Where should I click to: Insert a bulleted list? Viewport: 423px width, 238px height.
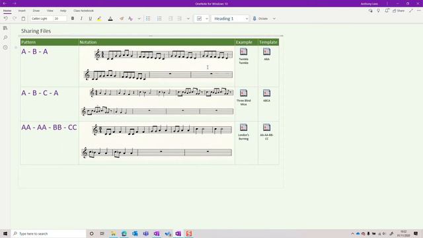pyautogui.click(x=148, y=19)
